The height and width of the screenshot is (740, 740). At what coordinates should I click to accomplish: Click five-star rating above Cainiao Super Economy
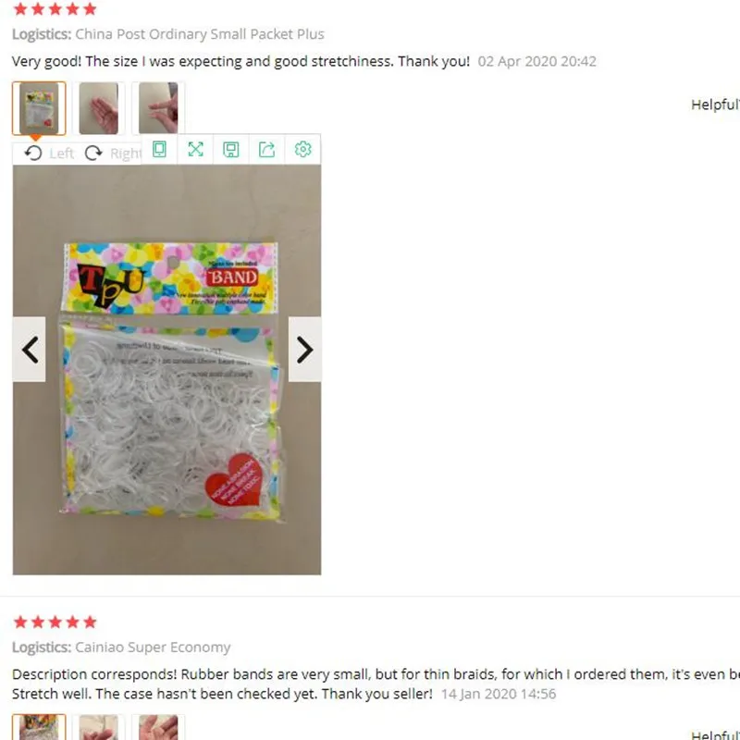click(55, 622)
